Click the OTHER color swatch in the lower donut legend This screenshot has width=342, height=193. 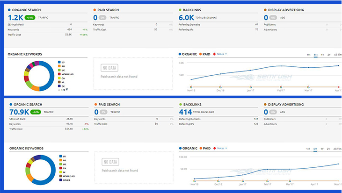pos(59,179)
